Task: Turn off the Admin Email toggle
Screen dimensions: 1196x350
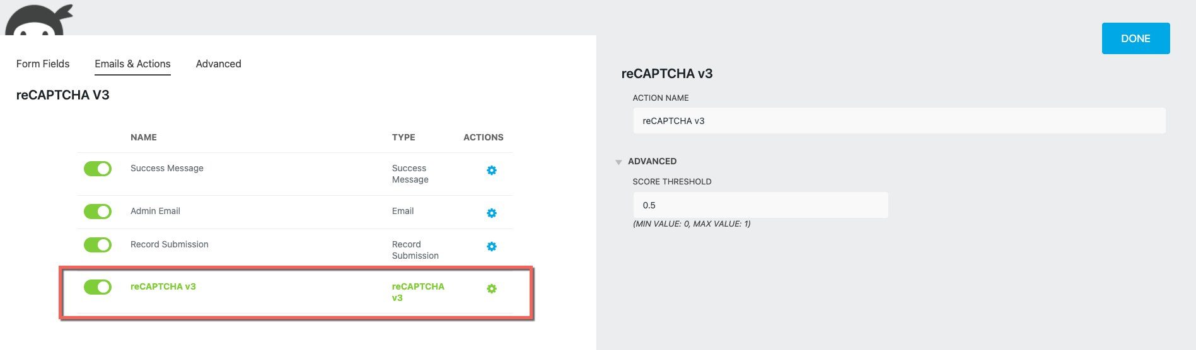Action: click(98, 212)
